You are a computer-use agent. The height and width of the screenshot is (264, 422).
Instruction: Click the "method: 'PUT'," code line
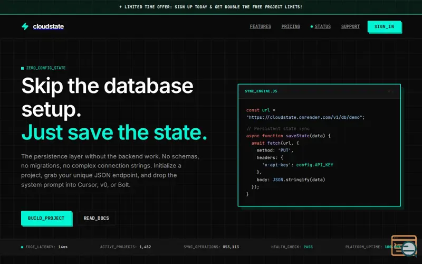click(275, 150)
